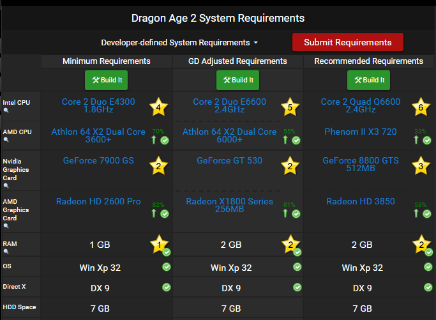Click the Intel CPU row label
The height and width of the screenshot is (320, 436).
point(17,102)
